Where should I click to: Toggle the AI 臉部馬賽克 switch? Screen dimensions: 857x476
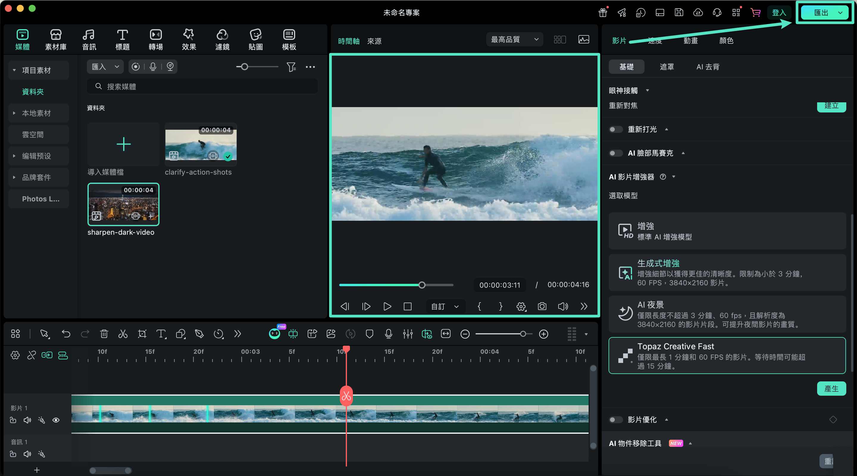click(x=615, y=153)
